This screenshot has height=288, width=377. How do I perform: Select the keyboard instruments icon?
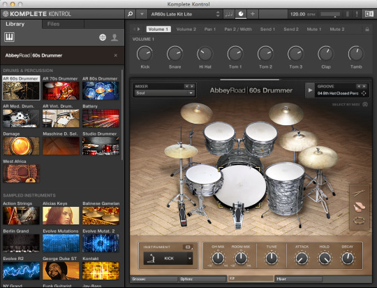(x=9, y=37)
